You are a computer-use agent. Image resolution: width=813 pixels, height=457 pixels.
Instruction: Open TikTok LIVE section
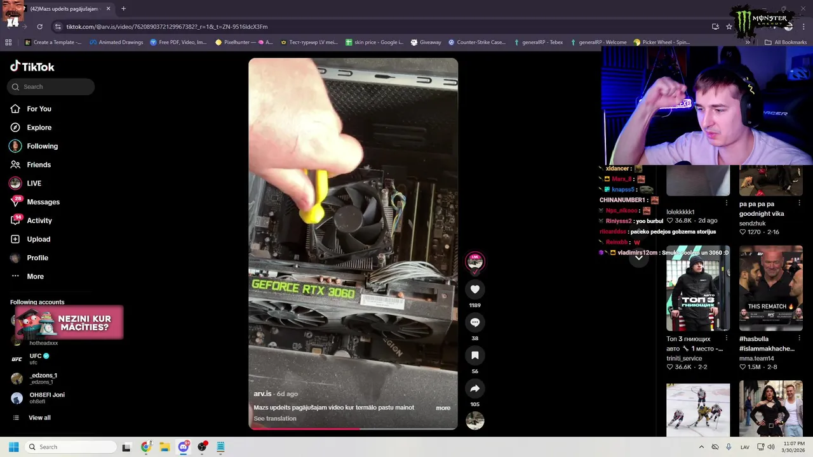point(34,183)
